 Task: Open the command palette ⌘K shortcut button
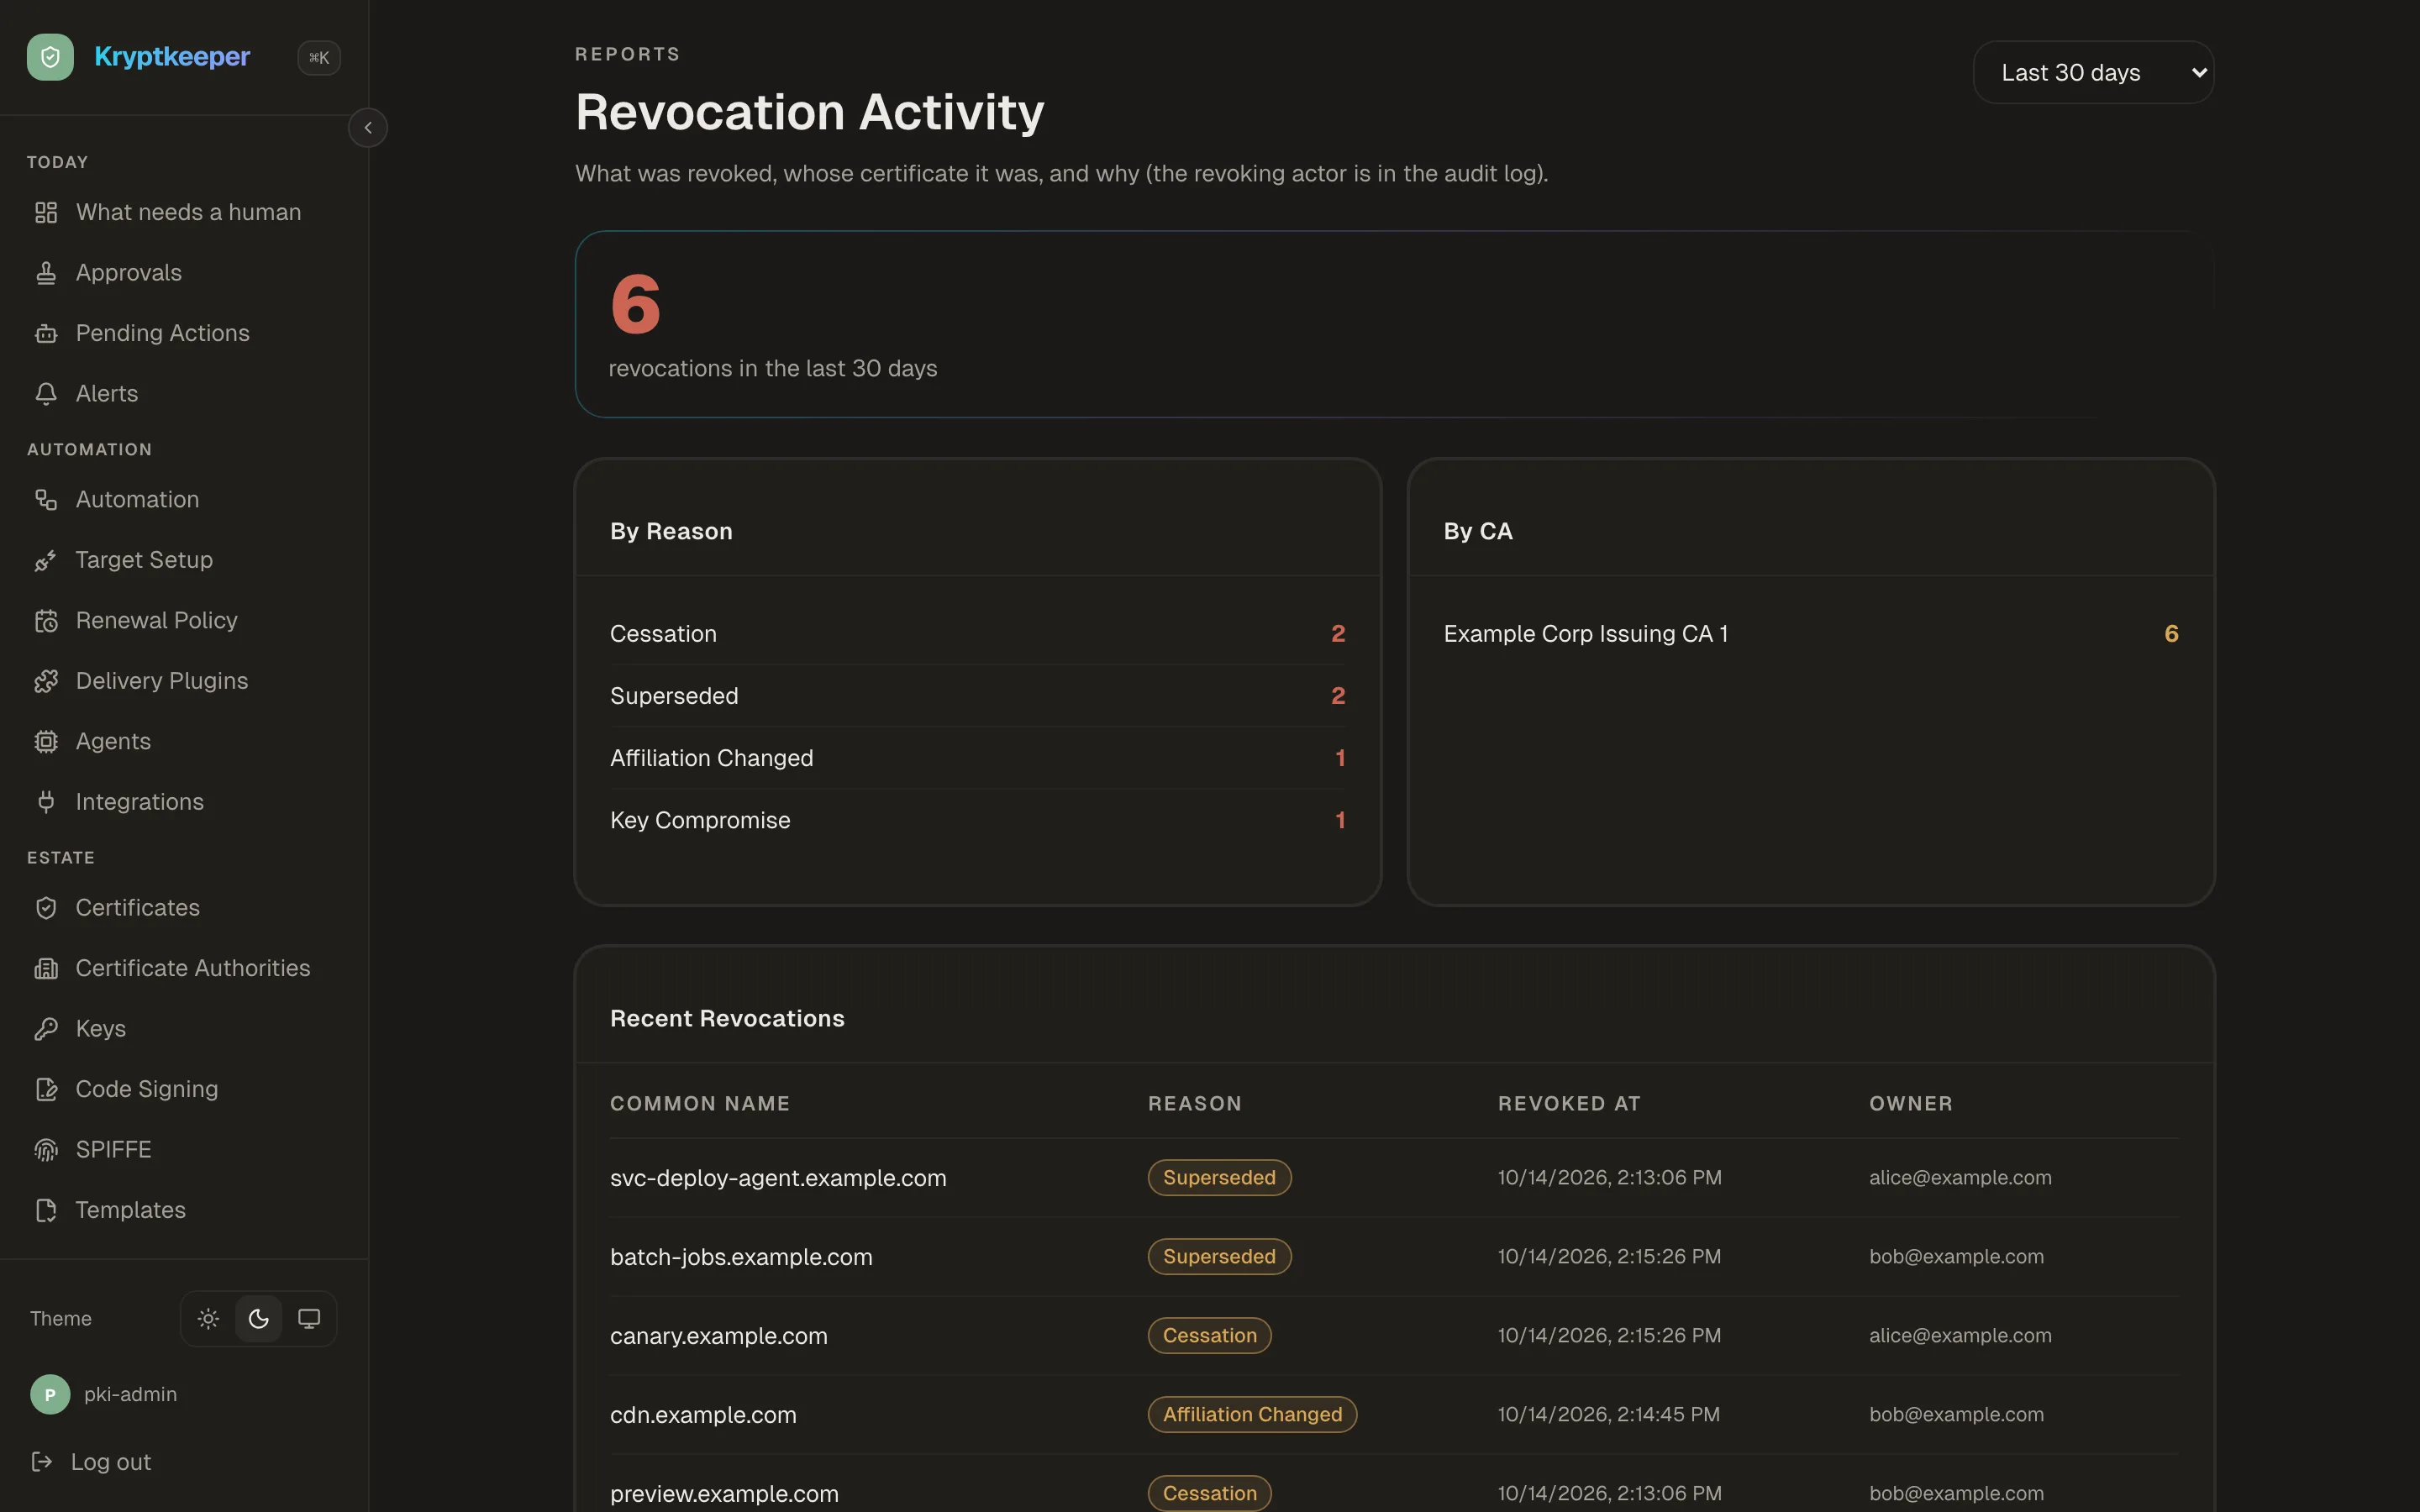click(x=319, y=57)
